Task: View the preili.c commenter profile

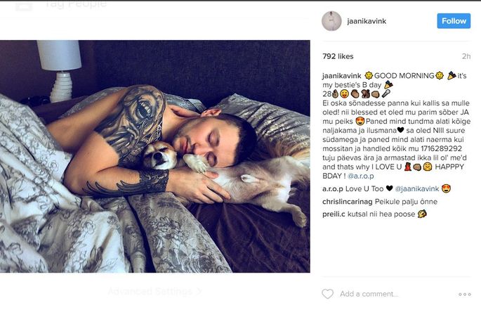Action: click(334, 214)
